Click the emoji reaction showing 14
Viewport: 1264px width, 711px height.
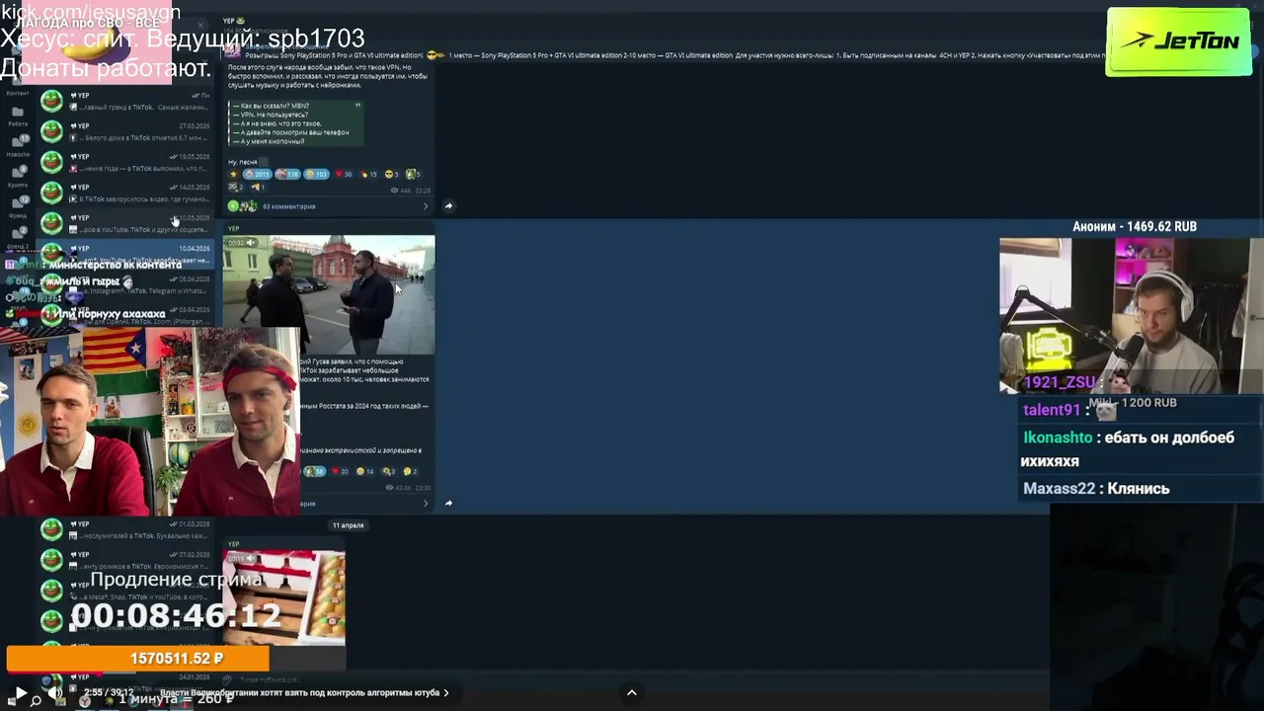(365, 472)
